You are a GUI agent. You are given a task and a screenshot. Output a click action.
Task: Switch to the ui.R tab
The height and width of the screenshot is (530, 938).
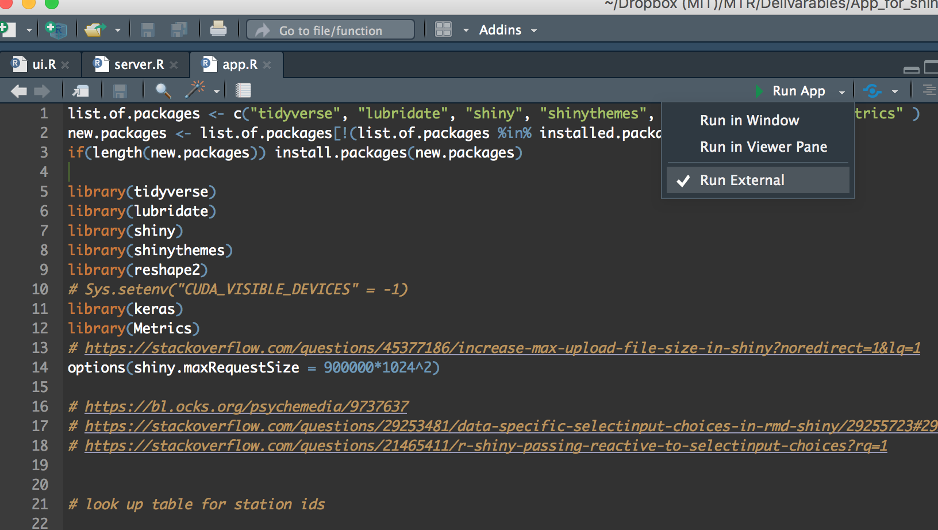tap(44, 64)
